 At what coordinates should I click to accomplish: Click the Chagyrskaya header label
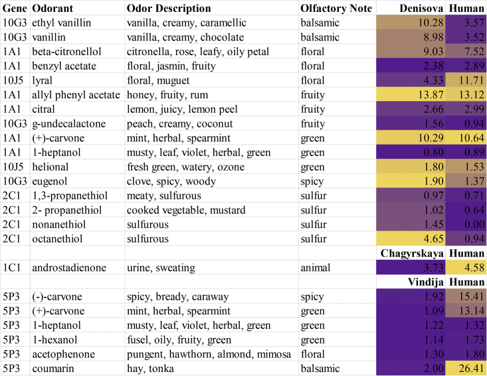click(x=412, y=253)
